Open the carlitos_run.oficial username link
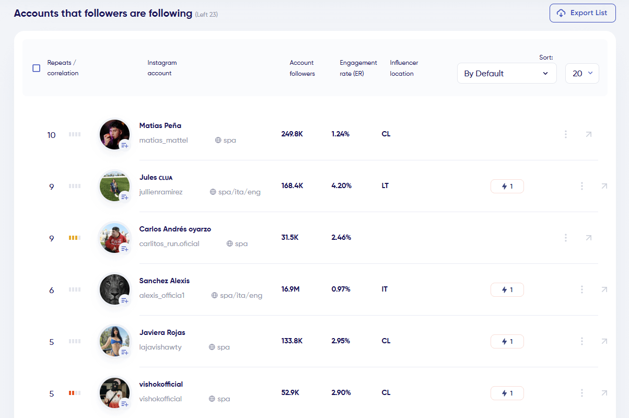This screenshot has width=629, height=418. (169, 243)
